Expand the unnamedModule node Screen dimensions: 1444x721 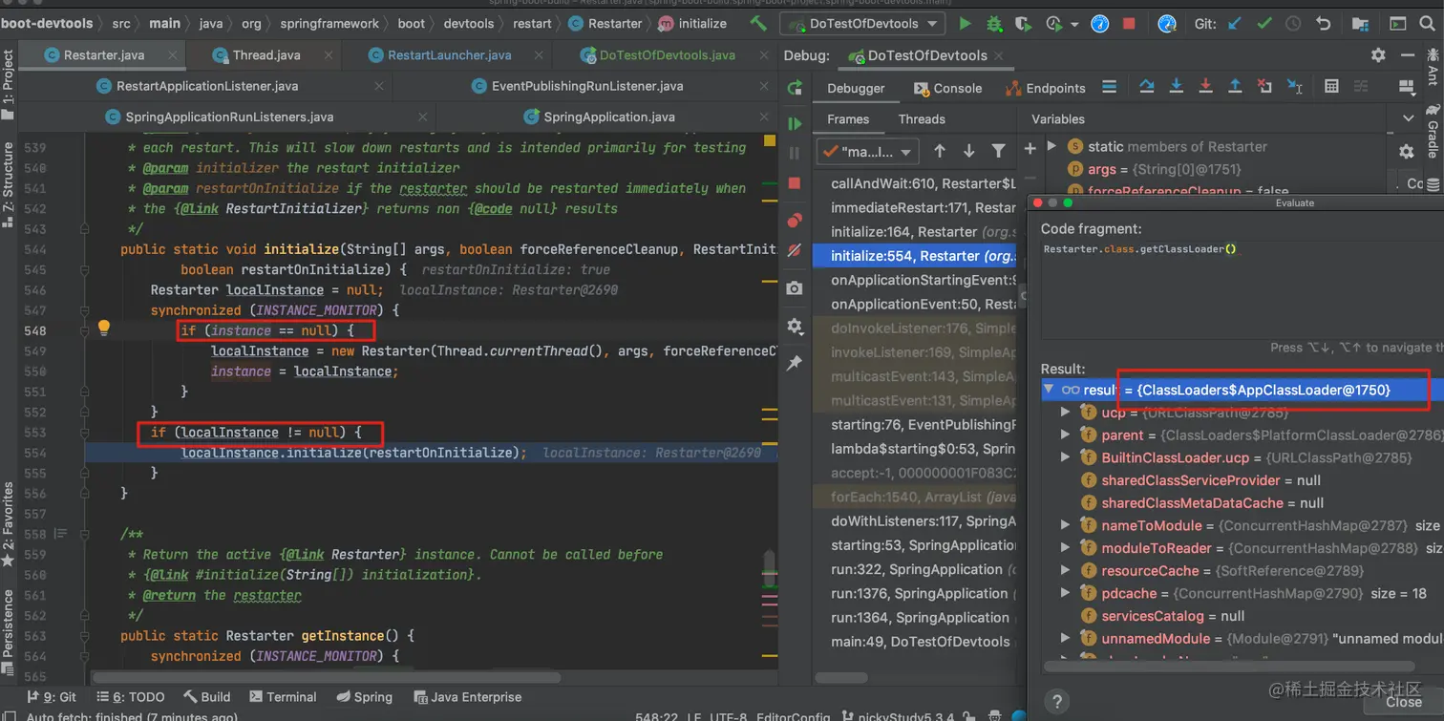click(1066, 638)
